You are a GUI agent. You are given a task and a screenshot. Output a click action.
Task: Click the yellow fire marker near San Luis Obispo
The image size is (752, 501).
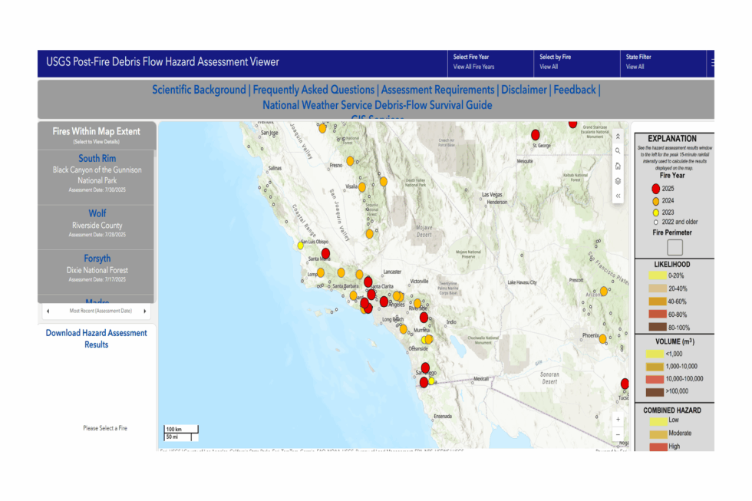click(301, 246)
